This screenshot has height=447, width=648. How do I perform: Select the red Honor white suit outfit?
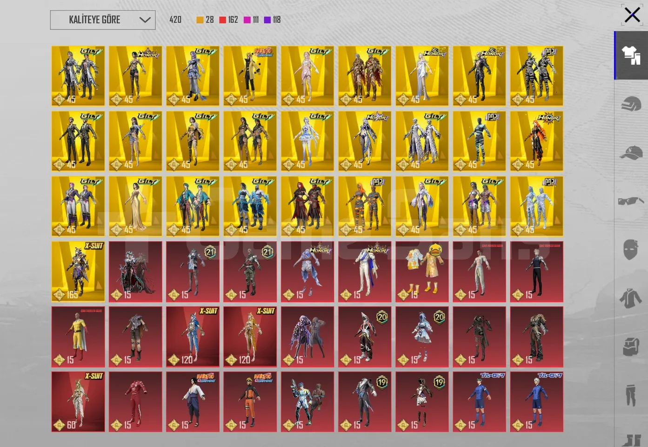tap(365, 271)
